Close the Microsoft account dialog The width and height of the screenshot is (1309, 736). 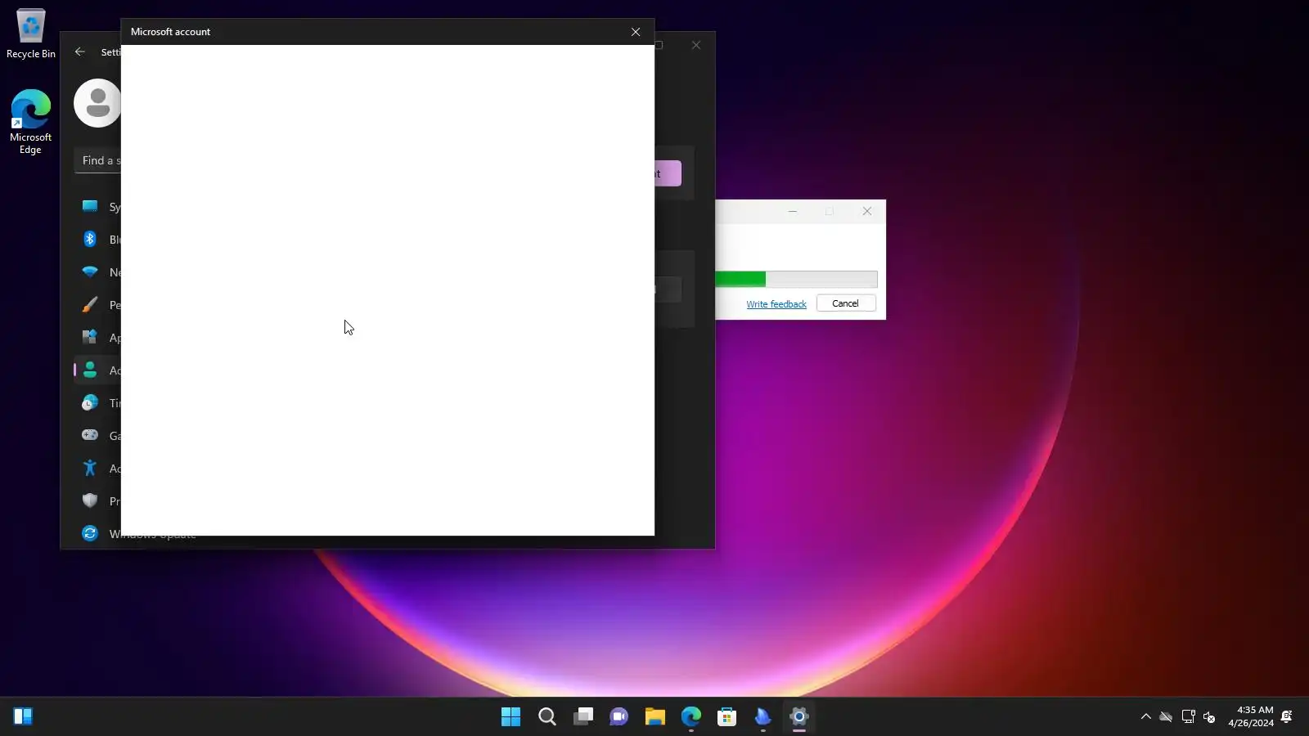click(636, 32)
